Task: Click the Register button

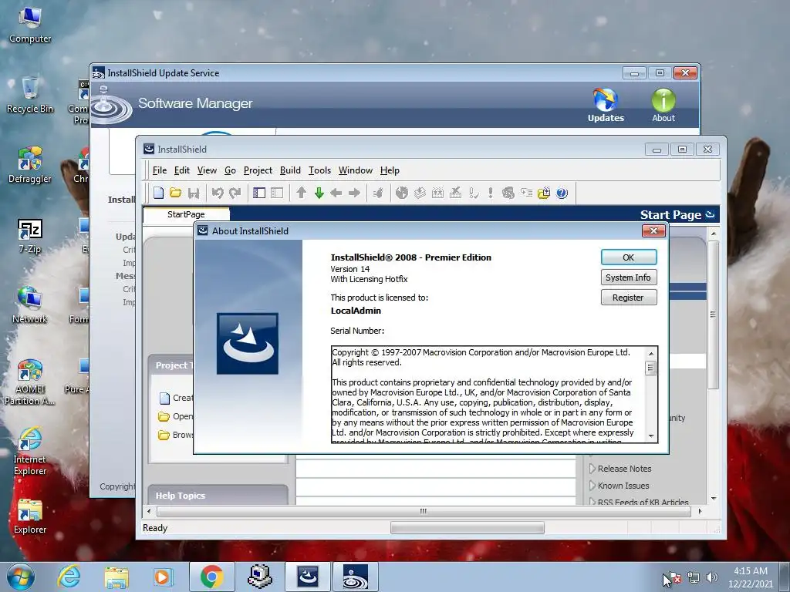Action: 628,298
